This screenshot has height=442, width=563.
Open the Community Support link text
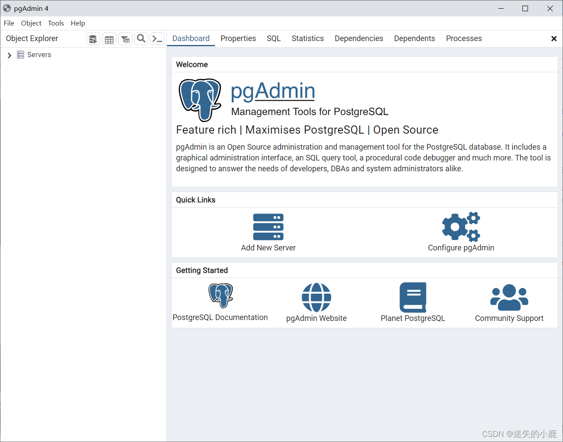click(x=509, y=318)
